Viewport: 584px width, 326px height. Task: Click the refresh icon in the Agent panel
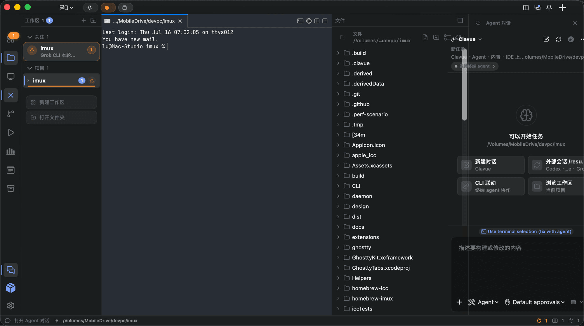(x=559, y=39)
